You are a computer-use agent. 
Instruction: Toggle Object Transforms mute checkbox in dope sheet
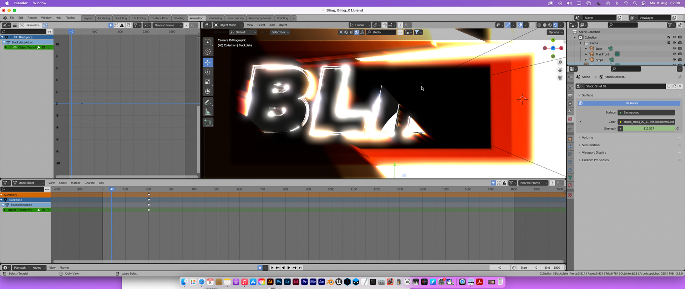(x=44, y=210)
